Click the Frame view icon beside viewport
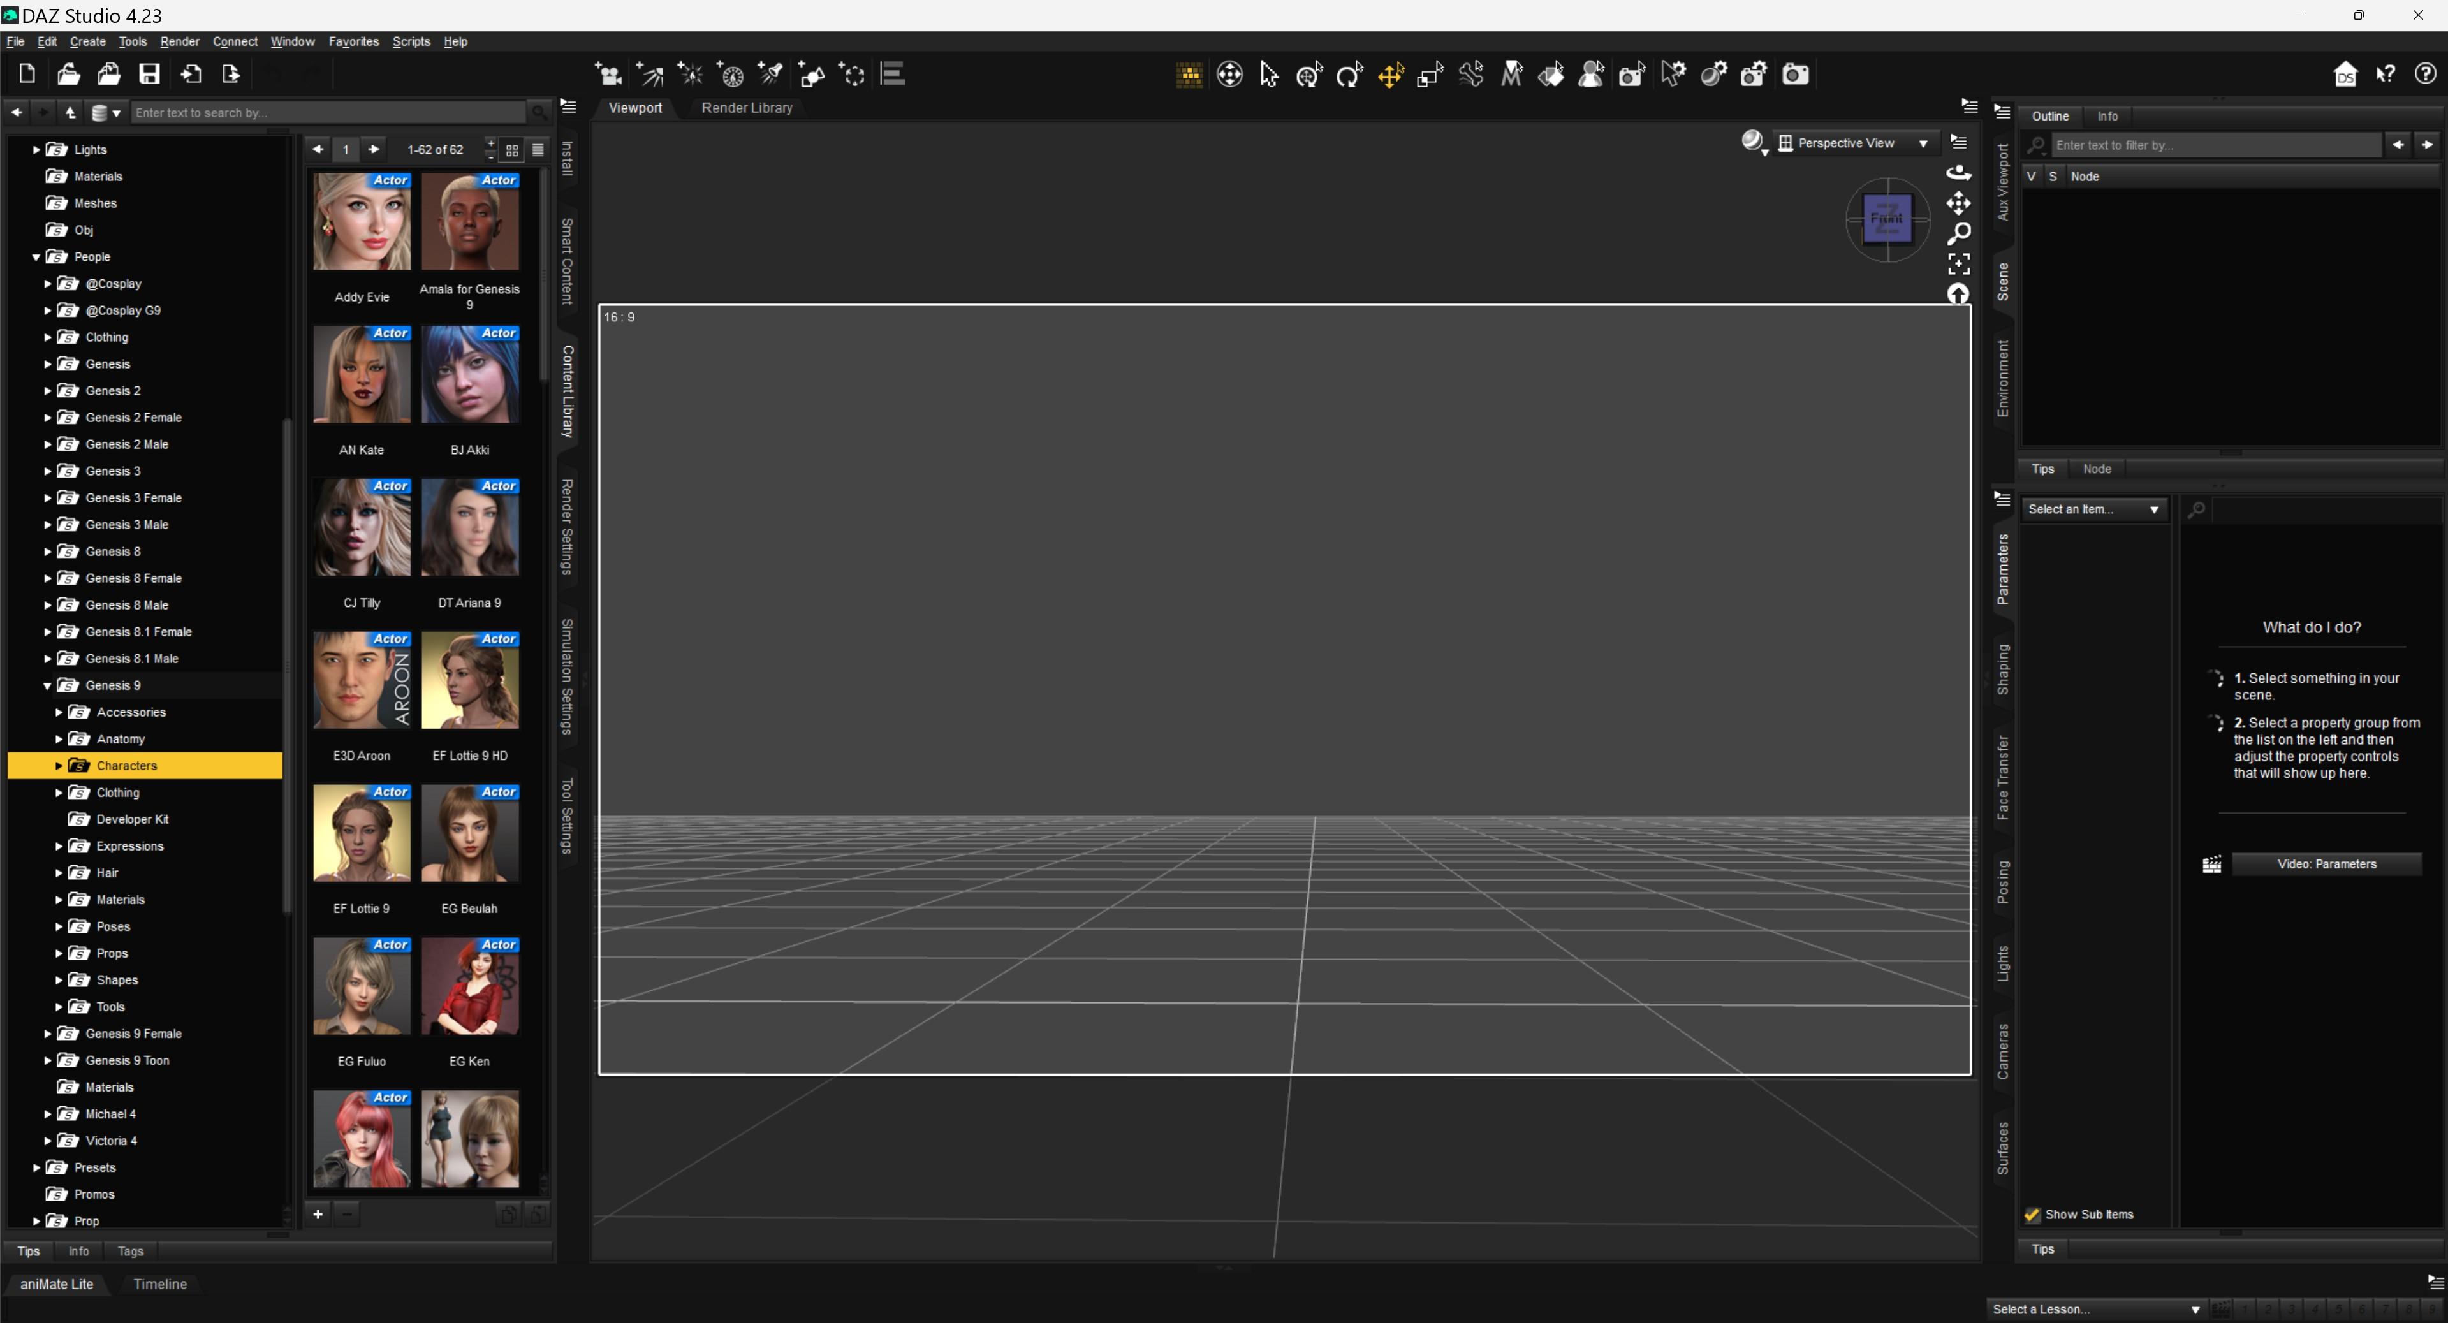This screenshot has height=1323, width=2448. (1958, 263)
